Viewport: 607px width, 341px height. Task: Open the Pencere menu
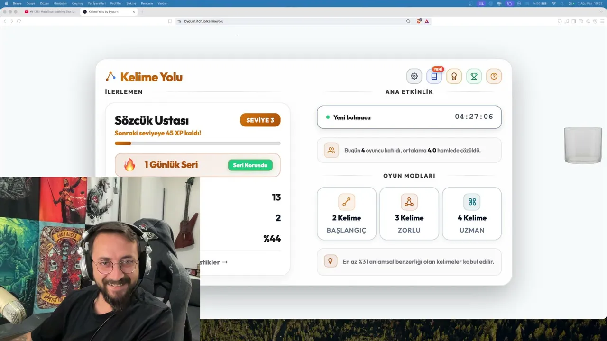147,3
